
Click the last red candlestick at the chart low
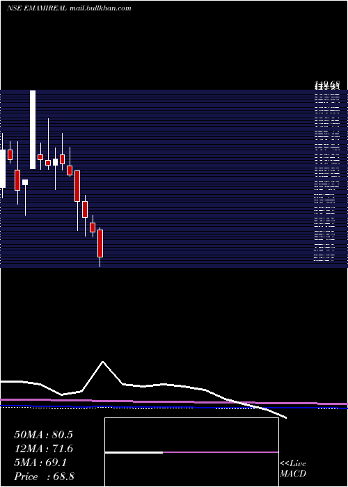[100, 243]
